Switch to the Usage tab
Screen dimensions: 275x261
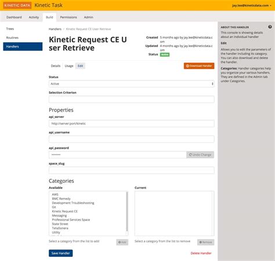click(69, 66)
